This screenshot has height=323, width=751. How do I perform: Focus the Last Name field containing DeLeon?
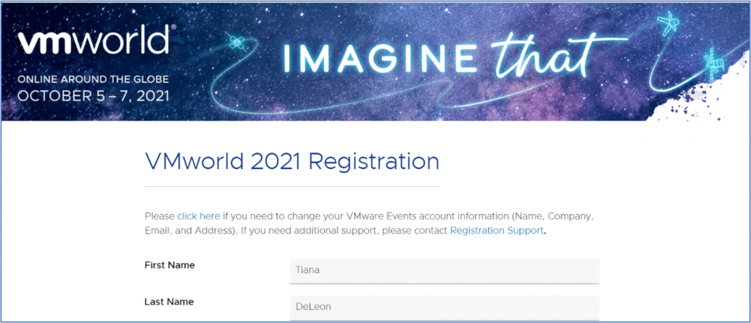point(444,307)
